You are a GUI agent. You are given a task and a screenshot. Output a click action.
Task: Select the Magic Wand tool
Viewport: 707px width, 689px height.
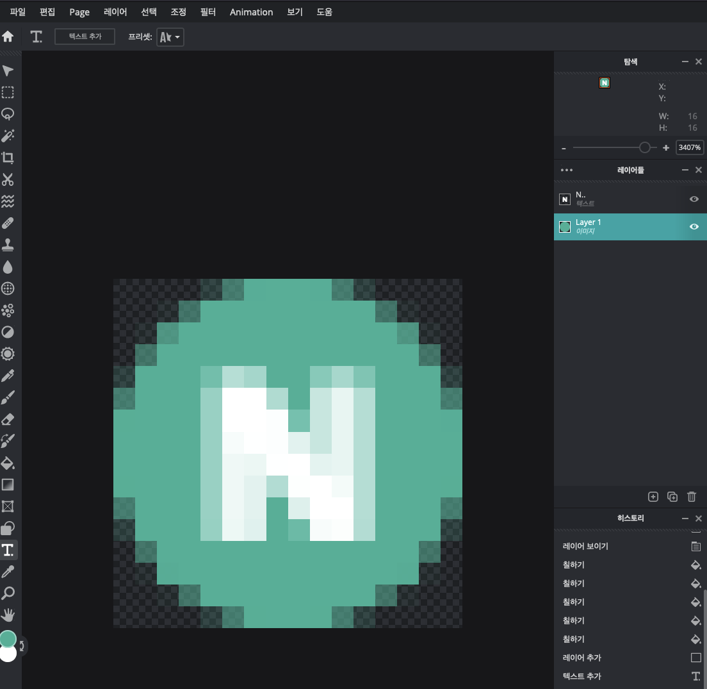pyautogui.click(x=8, y=136)
